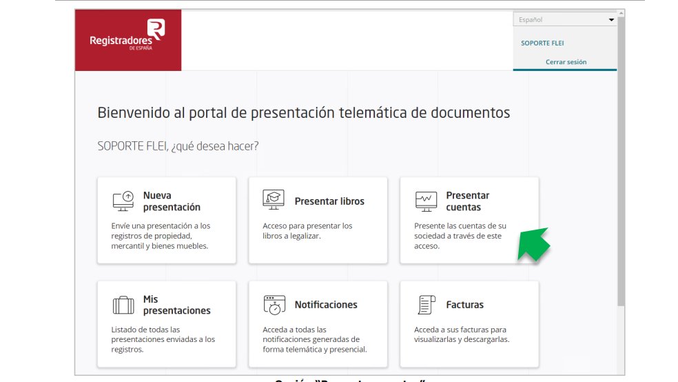The height and width of the screenshot is (382, 678).
Task: Click the scrollbar up arrow
Action: pyautogui.click(x=621, y=13)
